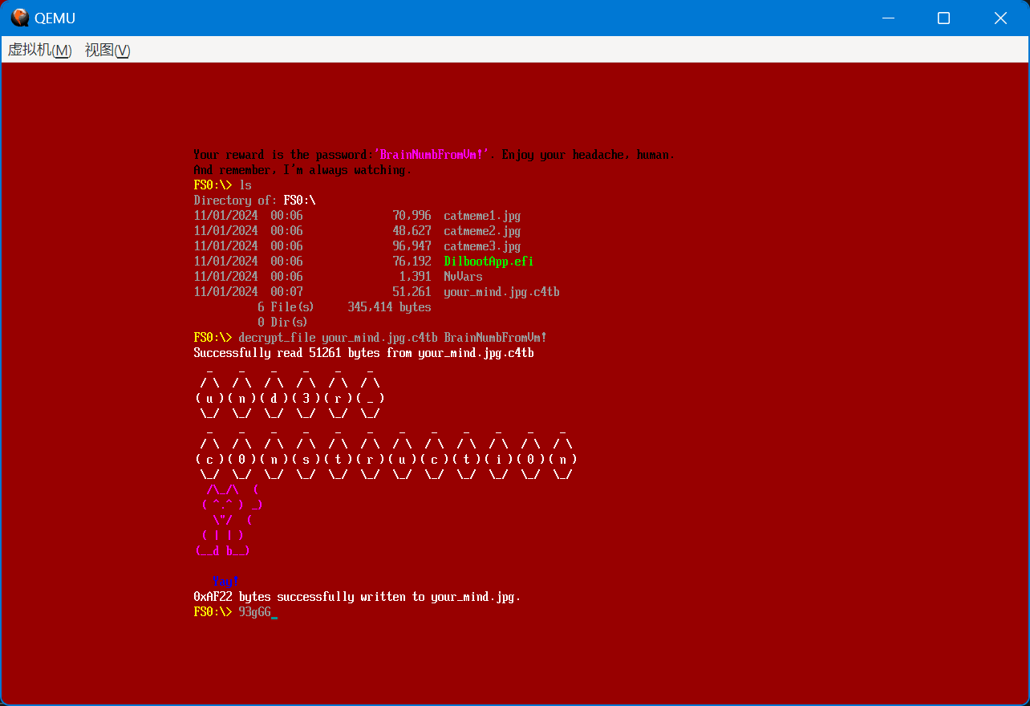Screen dimensions: 1030x706
Task: Click the shell prompt cursor after '93gGG'
Action: [274, 613]
